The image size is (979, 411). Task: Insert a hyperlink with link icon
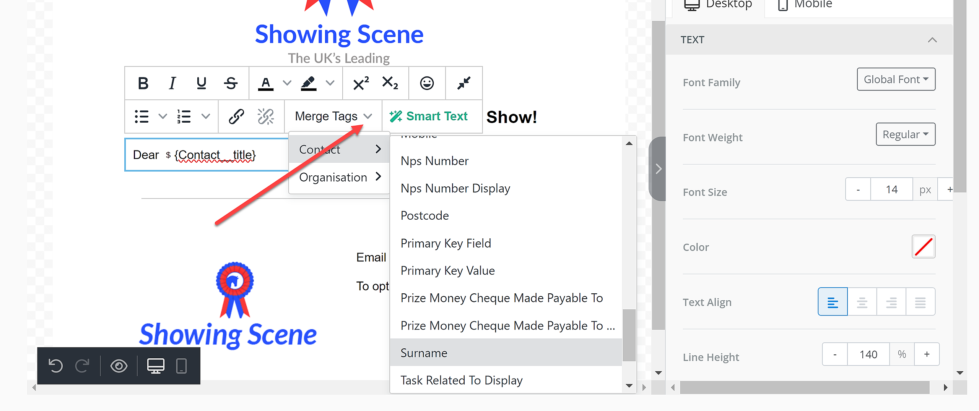tap(236, 116)
